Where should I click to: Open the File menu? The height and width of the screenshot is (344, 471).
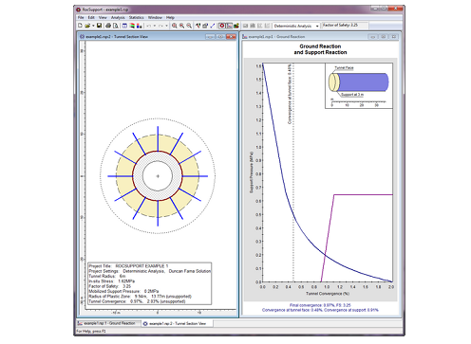tap(81, 17)
